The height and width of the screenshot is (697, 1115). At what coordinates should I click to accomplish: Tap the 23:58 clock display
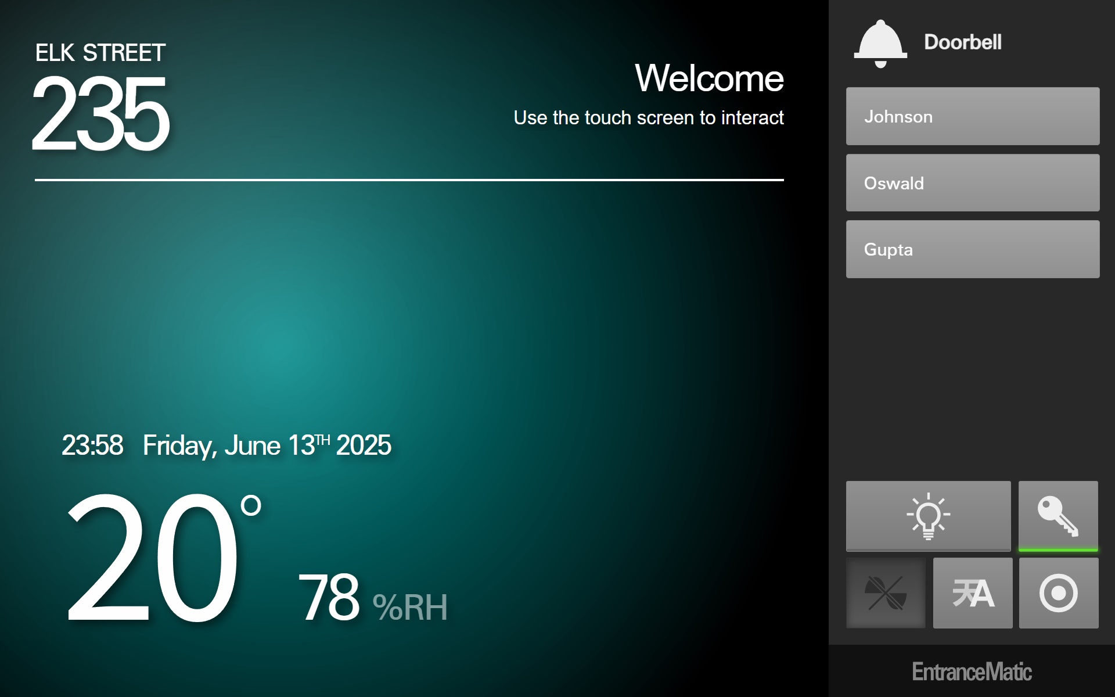[92, 445]
